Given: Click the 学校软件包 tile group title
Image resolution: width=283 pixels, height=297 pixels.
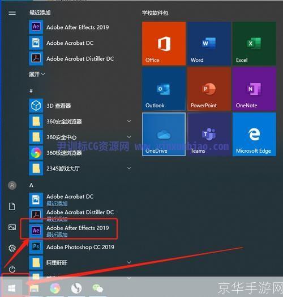Looking at the screenshot, I should coord(155,13).
